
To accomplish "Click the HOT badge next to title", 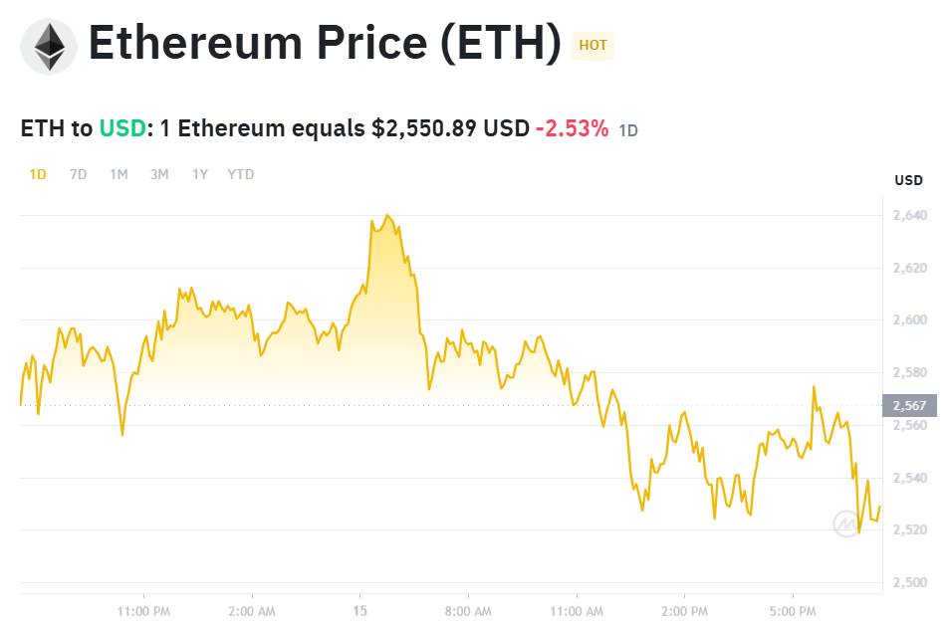I will click(x=593, y=46).
